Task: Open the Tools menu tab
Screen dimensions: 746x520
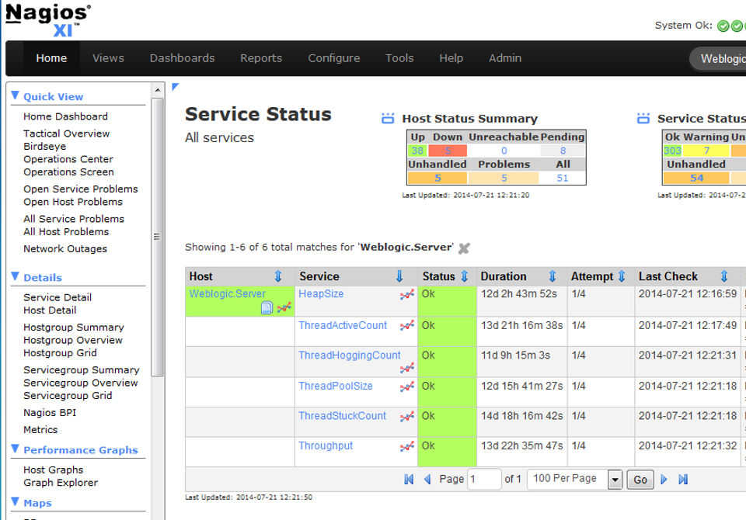Action: point(399,58)
